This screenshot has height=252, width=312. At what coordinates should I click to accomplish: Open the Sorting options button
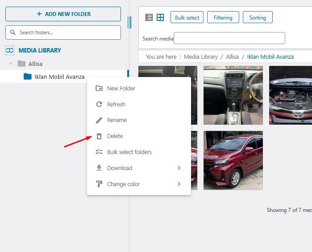tap(258, 17)
